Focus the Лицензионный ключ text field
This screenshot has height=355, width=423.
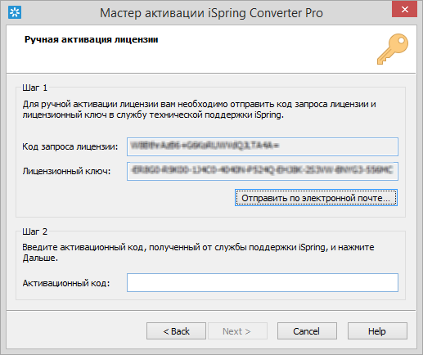pyautogui.click(x=263, y=171)
